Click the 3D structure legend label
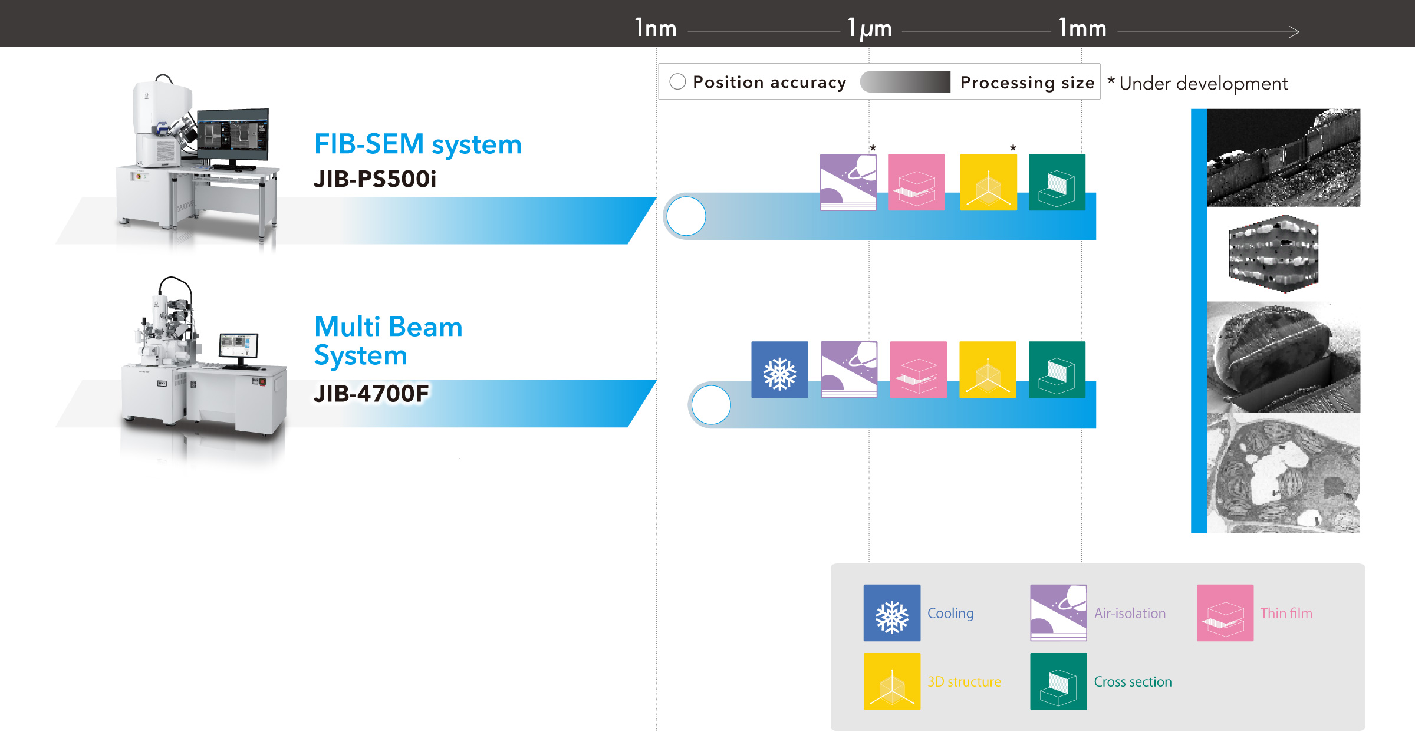Image resolution: width=1415 pixels, height=732 pixels. tap(964, 681)
